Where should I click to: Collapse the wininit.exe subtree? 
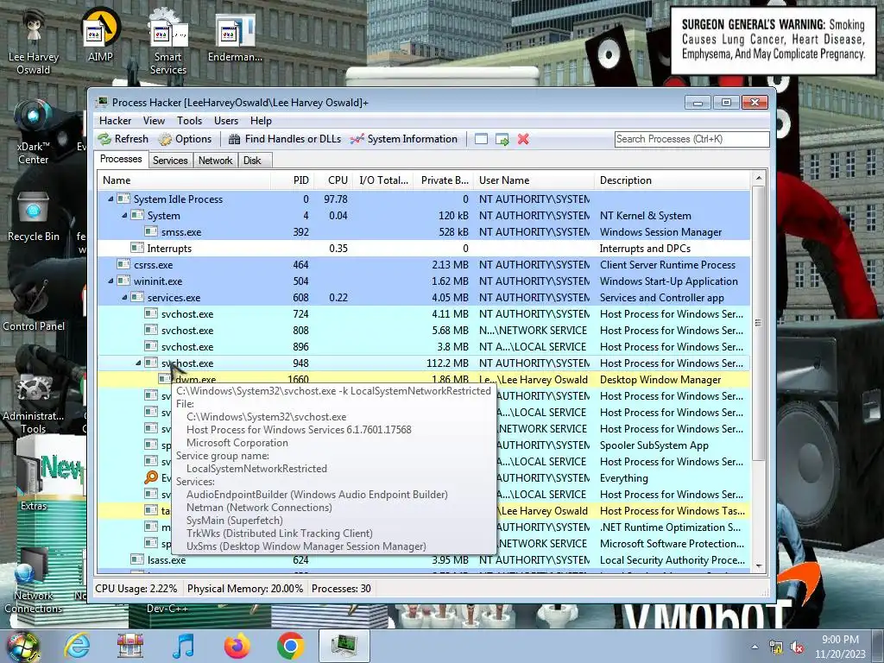(x=110, y=281)
